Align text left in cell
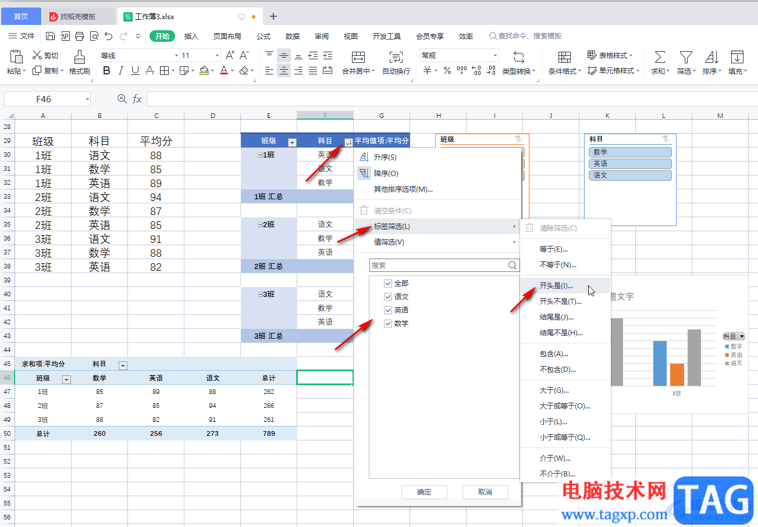The height and width of the screenshot is (527, 758). tap(269, 71)
